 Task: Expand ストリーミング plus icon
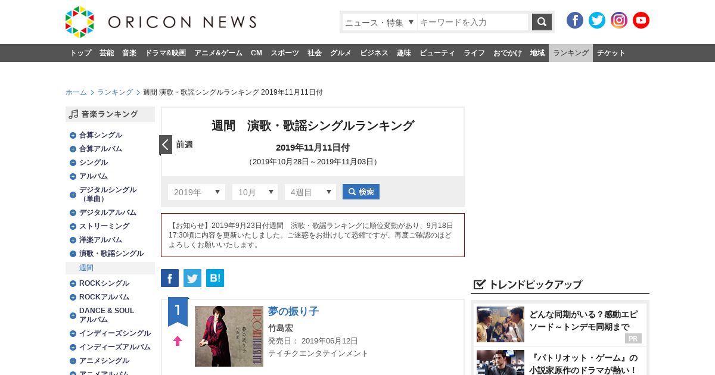click(73, 226)
